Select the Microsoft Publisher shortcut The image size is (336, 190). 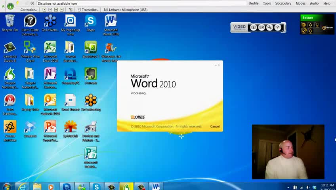point(90,158)
